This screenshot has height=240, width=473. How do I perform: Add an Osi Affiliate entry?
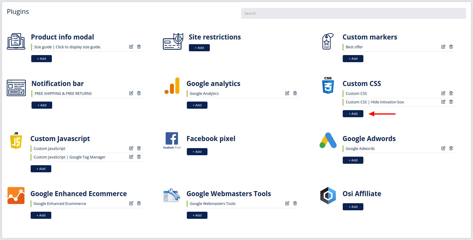pyautogui.click(x=353, y=207)
